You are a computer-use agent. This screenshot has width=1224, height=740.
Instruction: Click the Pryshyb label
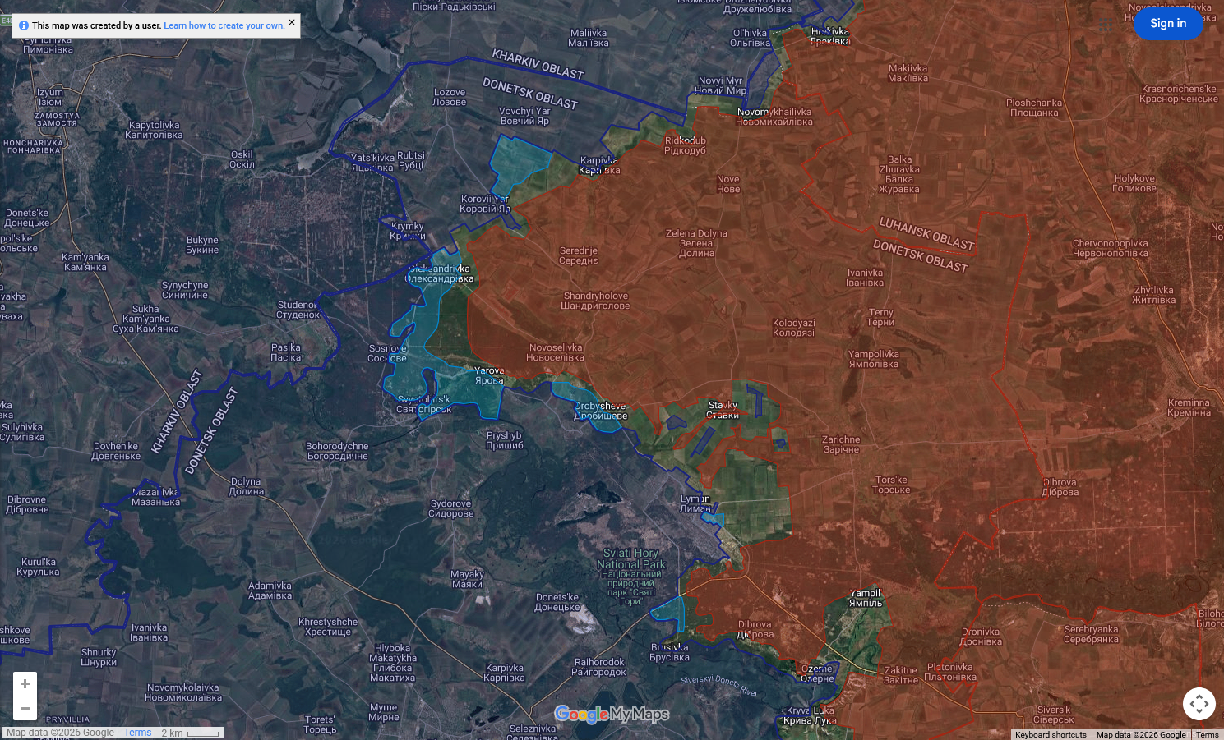click(x=505, y=440)
